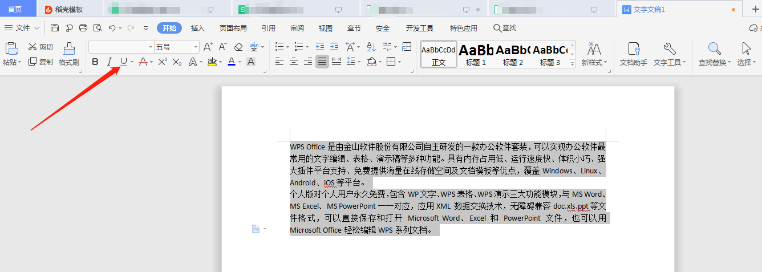Expand the numbered list dropdown
762x272 pixels.
[308, 47]
